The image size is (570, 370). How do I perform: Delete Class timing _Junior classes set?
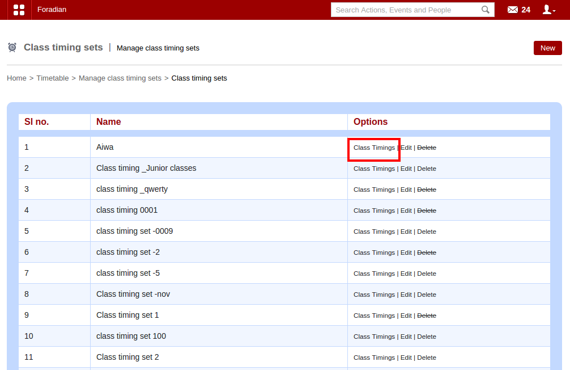coord(427,169)
